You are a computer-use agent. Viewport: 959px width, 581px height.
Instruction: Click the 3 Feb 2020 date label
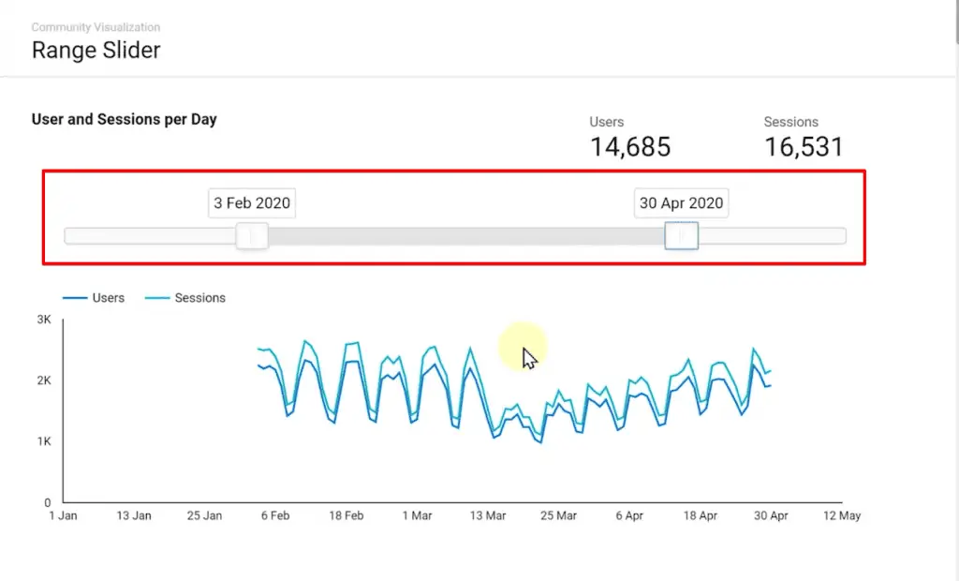point(251,202)
